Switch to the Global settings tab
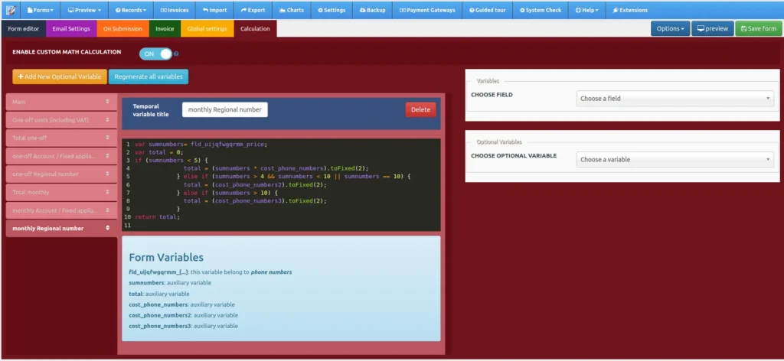 pyautogui.click(x=207, y=29)
